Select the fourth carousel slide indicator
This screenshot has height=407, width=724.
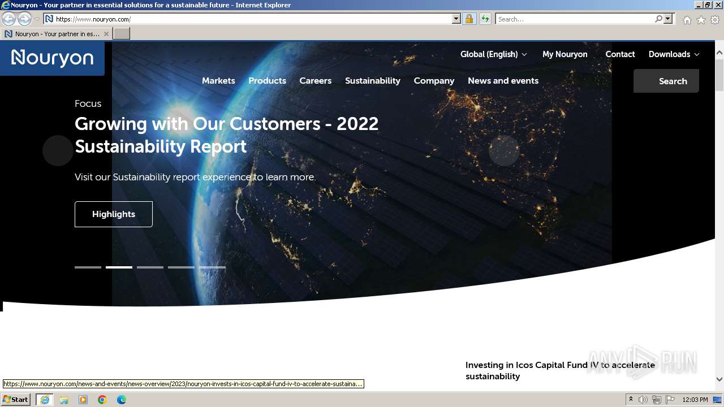click(x=181, y=267)
